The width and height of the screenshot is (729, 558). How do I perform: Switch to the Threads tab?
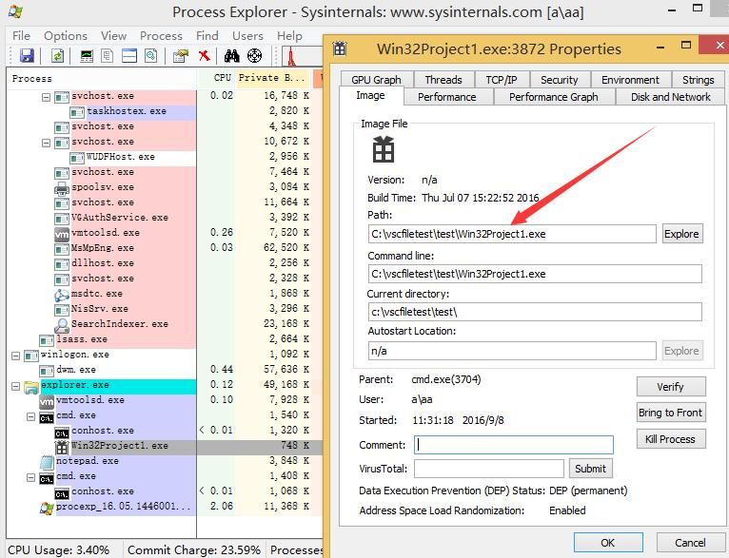click(443, 80)
